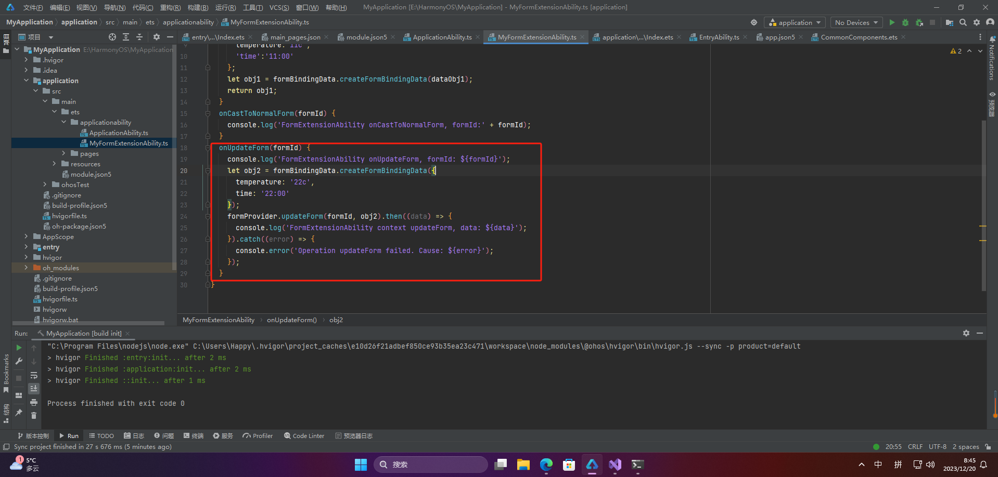This screenshot has height=477, width=998.
Task: Start debugging with the green bug icon
Action: coord(905,22)
